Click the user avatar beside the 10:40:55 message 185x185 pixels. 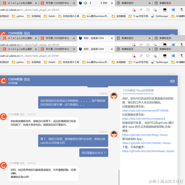pos(114,96)
